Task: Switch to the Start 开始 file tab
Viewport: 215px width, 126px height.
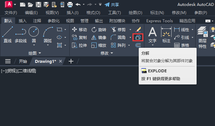Action: coord(23,61)
